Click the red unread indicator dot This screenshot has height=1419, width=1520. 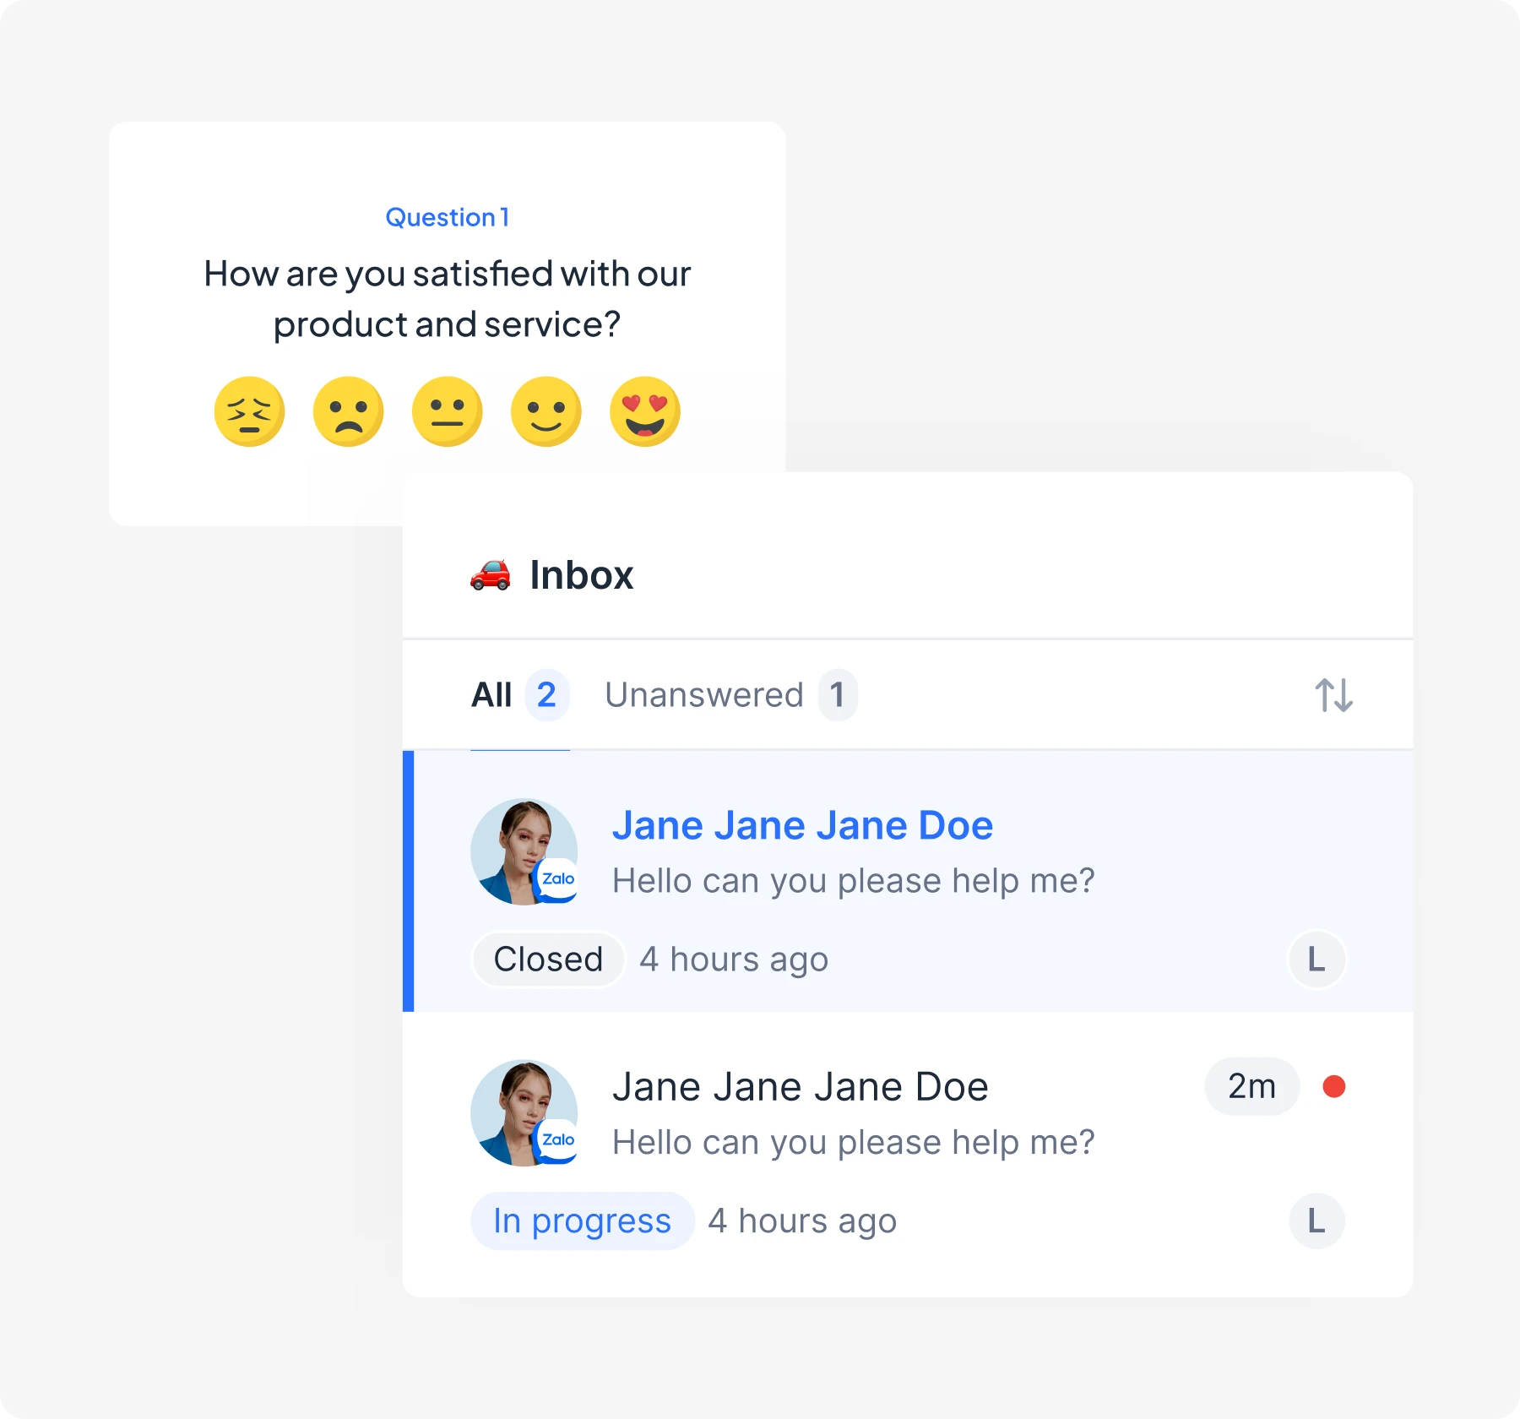click(x=1333, y=1086)
